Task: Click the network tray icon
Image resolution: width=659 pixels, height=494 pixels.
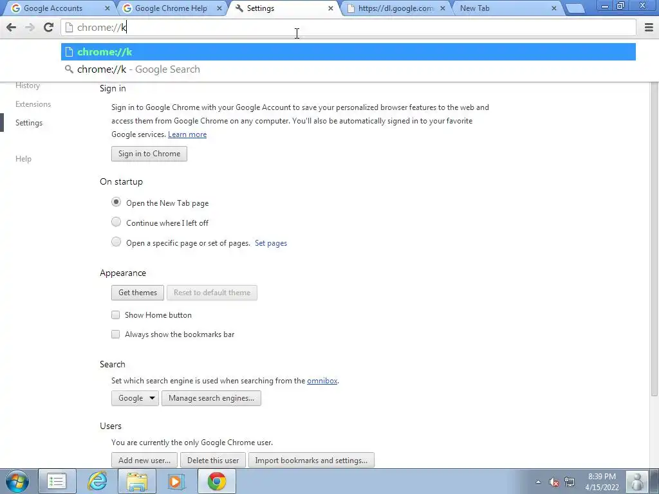Action: click(x=570, y=482)
